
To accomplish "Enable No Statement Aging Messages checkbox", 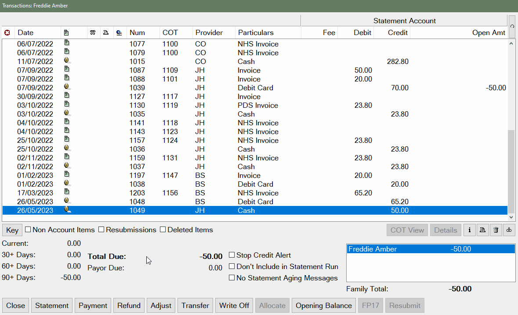I will point(232,278).
